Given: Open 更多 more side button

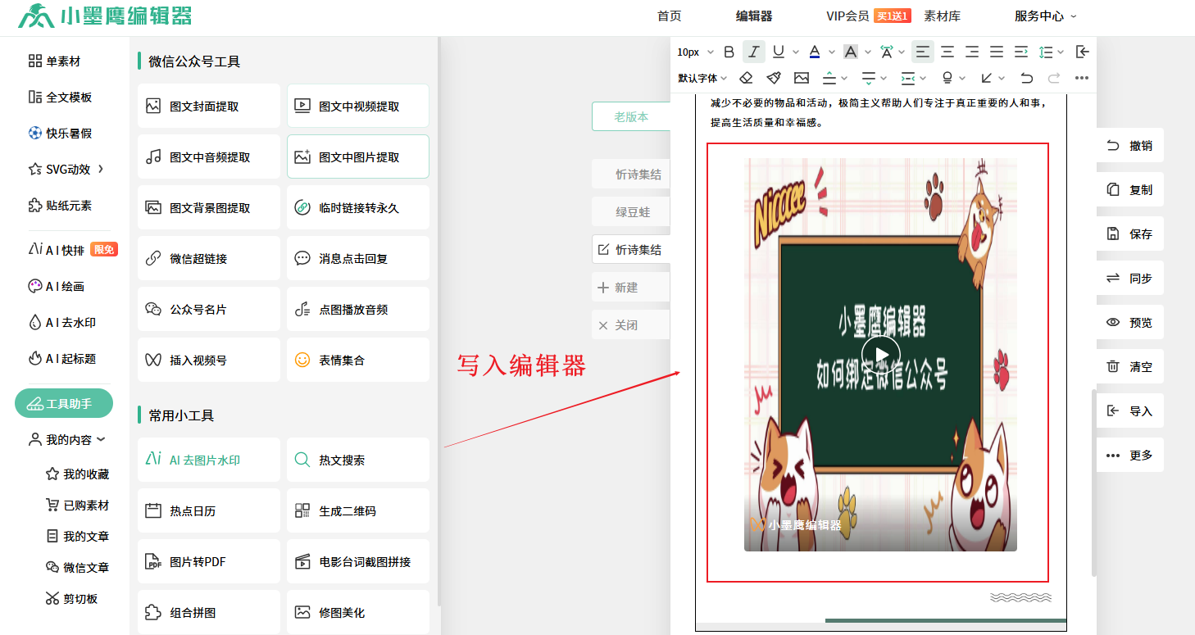Looking at the screenshot, I should point(1129,455).
